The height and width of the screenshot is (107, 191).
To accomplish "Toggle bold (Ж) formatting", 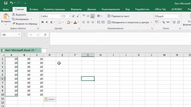I will pos(42,22).
